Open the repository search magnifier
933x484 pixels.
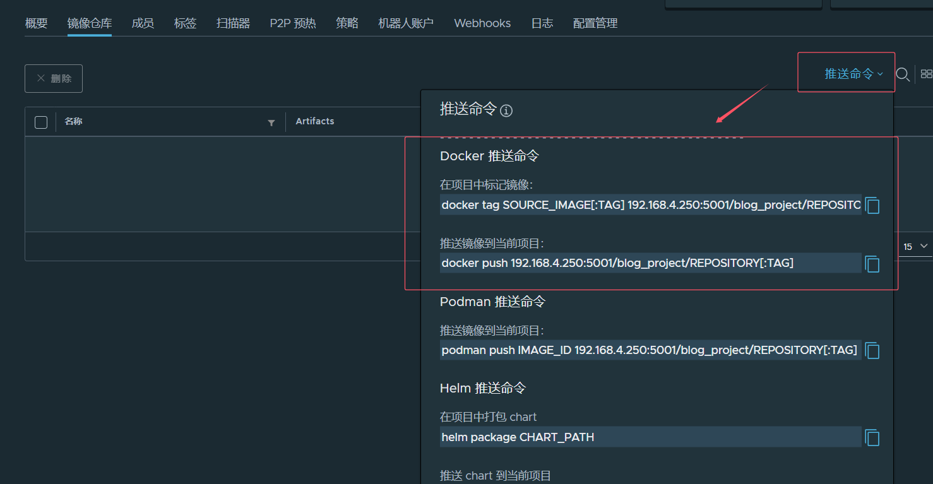tap(903, 74)
